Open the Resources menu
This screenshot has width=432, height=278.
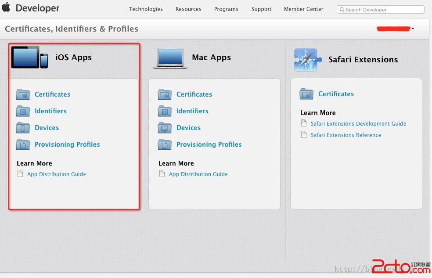pos(188,9)
